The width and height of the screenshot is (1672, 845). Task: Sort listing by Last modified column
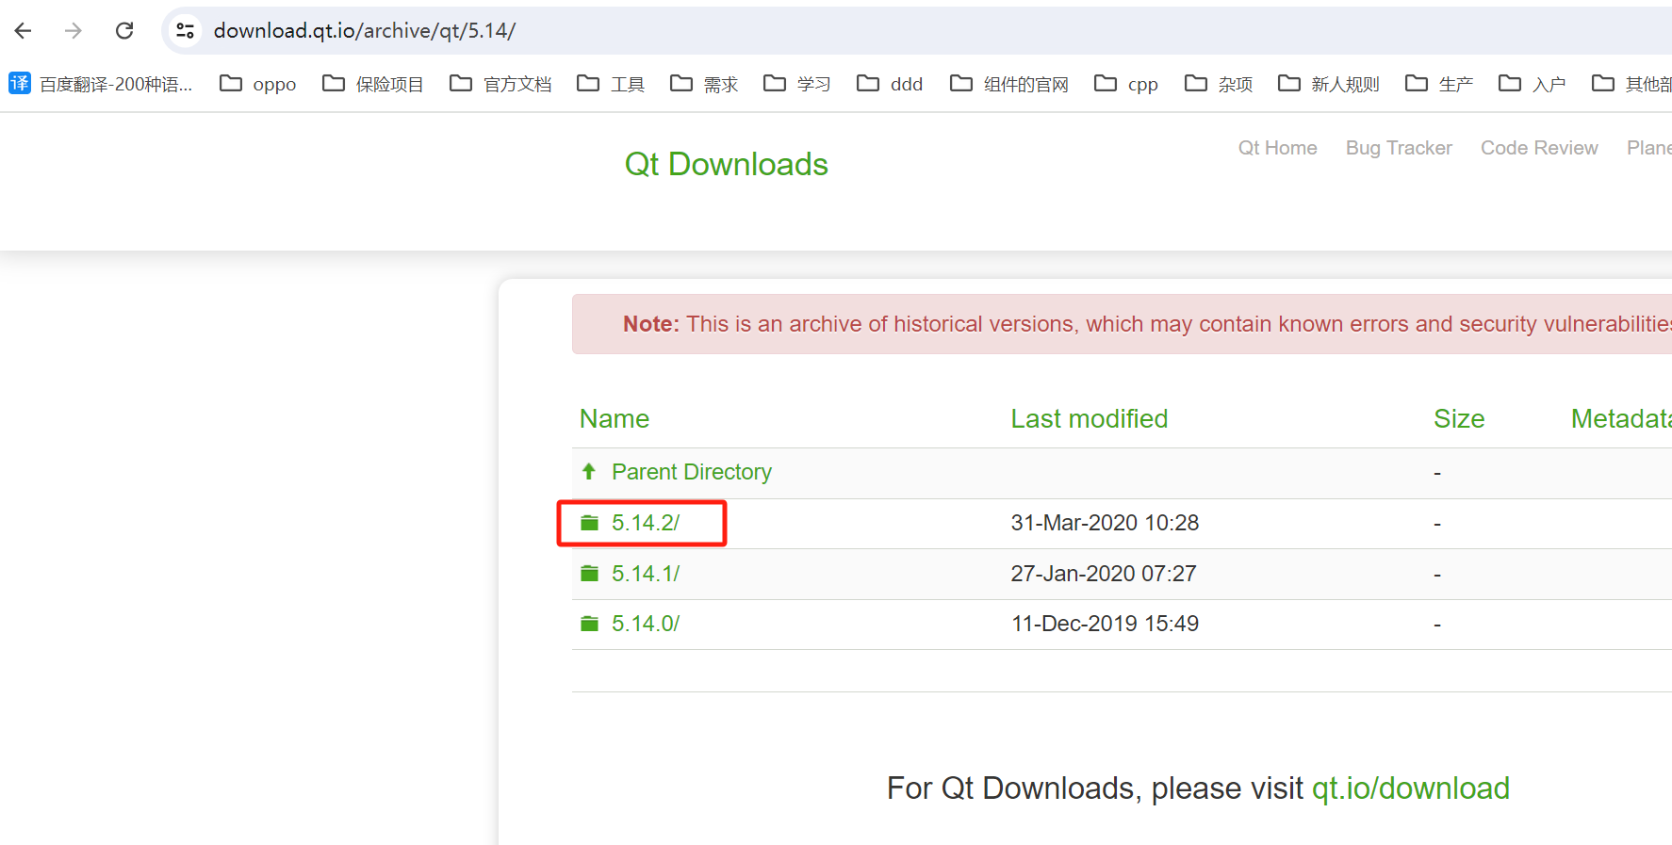[x=1089, y=418]
